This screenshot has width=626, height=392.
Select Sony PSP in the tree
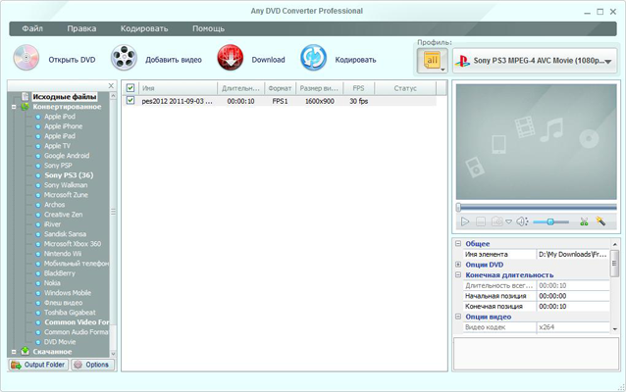coord(58,165)
